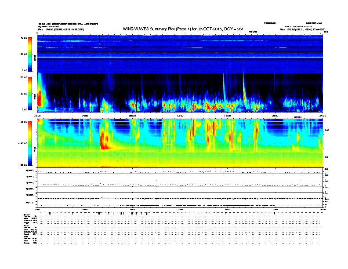The height and width of the screenshot is (269, 348).
Task: Click the RAD2 color scale bar
Action: (x=30, y=54)
